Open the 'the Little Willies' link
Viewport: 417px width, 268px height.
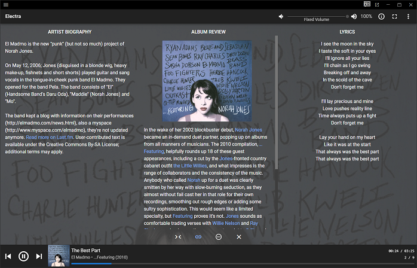tap(190, 166)
